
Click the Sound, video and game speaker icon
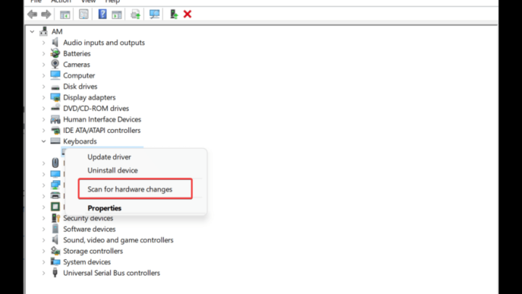55,240
